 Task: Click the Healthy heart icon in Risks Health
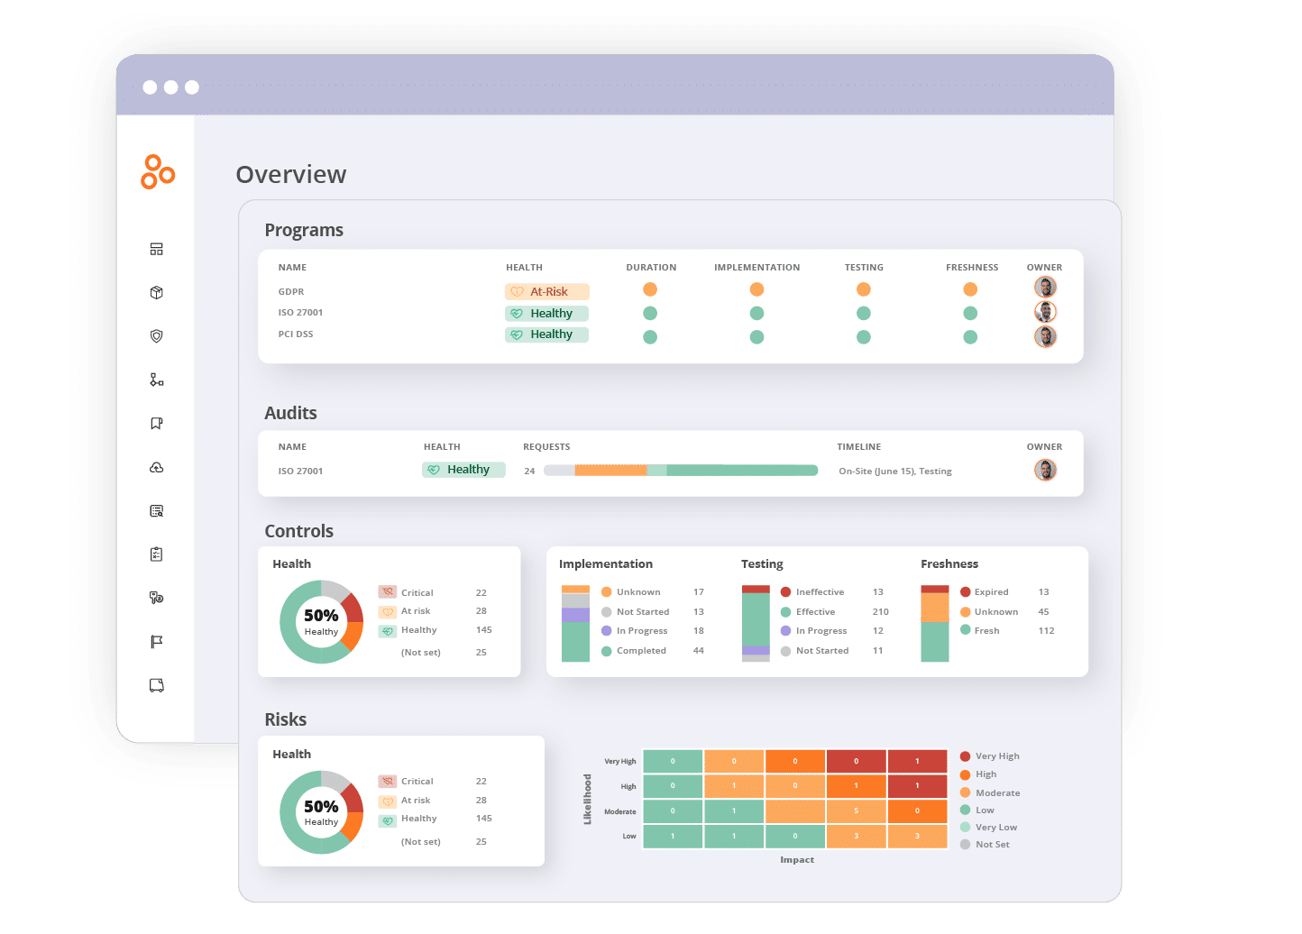(x=388, y=820)
